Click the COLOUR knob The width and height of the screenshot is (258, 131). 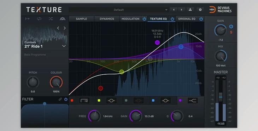pyautogui.click(x=56, y=82)
